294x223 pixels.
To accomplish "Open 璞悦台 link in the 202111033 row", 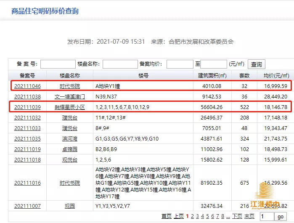I will coord(70,128).
